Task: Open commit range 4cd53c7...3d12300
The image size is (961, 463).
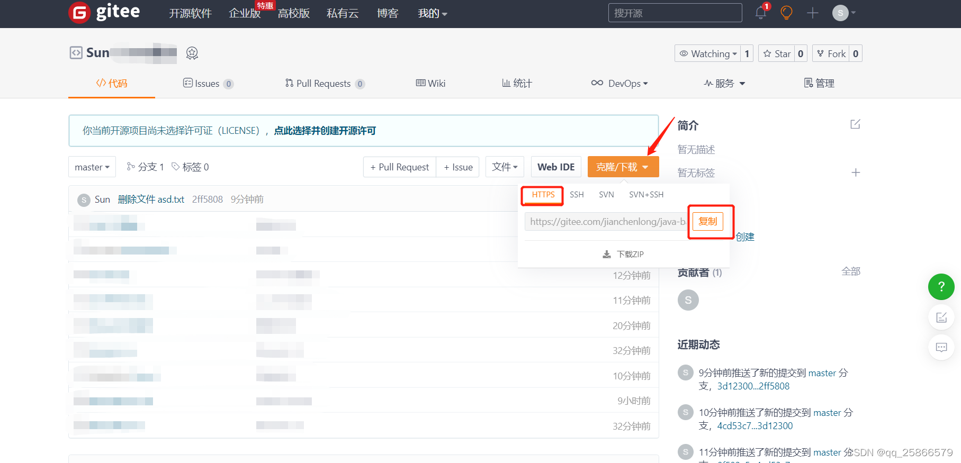Action: tap(755, 426)
